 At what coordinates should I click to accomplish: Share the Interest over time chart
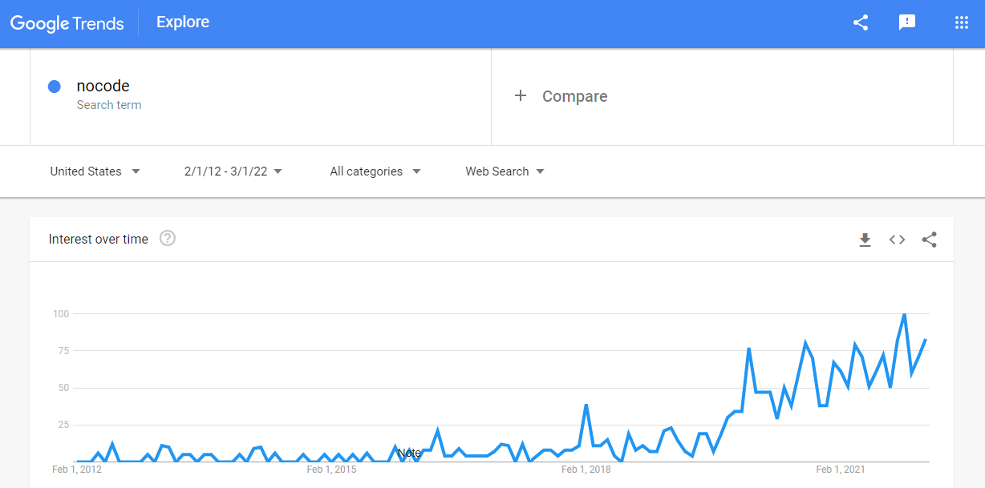coord(929,240)
